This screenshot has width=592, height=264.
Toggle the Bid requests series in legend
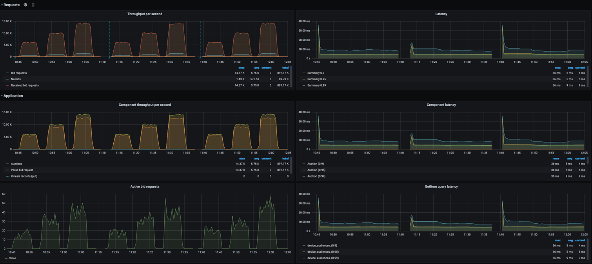point(19,73)
